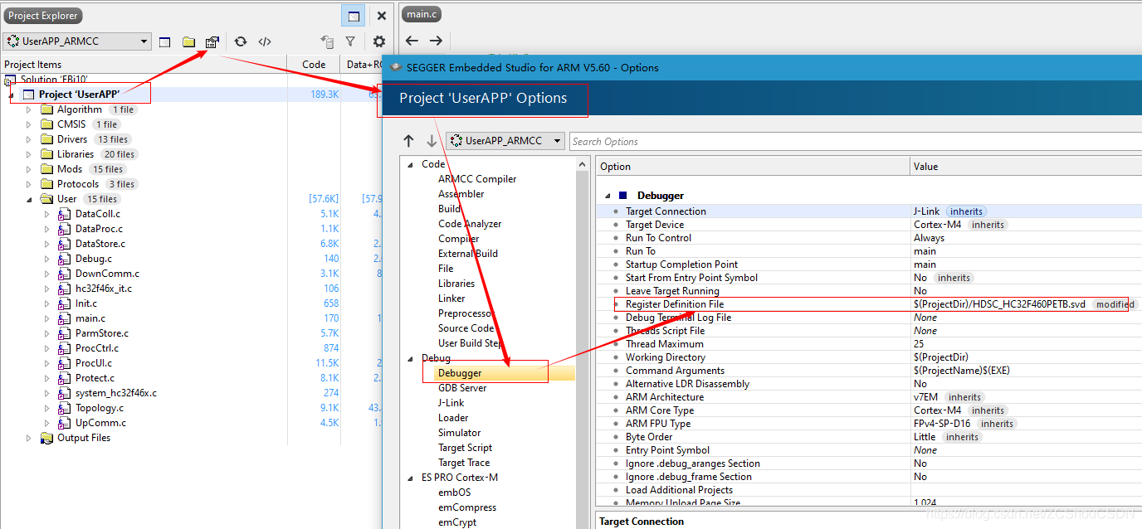Screen dimensions: 1142x529
Task: Select Debugger options category
Action: tap(460, 373)
